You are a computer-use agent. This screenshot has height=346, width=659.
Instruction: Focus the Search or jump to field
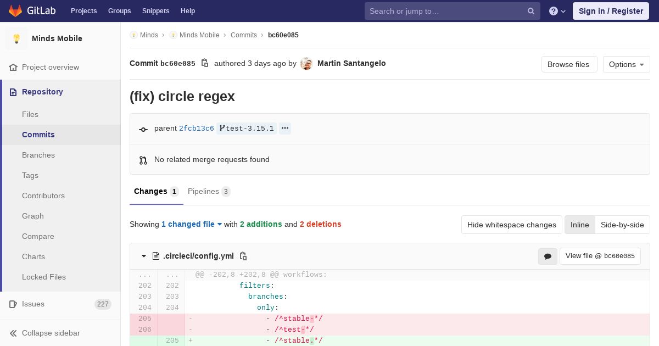coord(445,11)
